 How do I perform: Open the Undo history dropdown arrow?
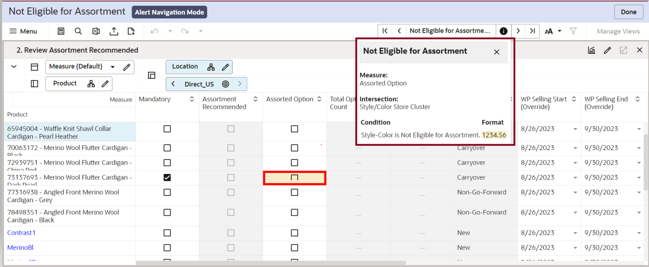(x=171, y=31)
